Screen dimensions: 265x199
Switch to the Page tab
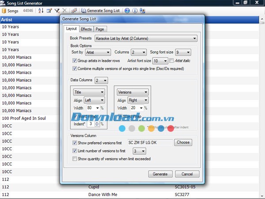(x=100, y=29)
